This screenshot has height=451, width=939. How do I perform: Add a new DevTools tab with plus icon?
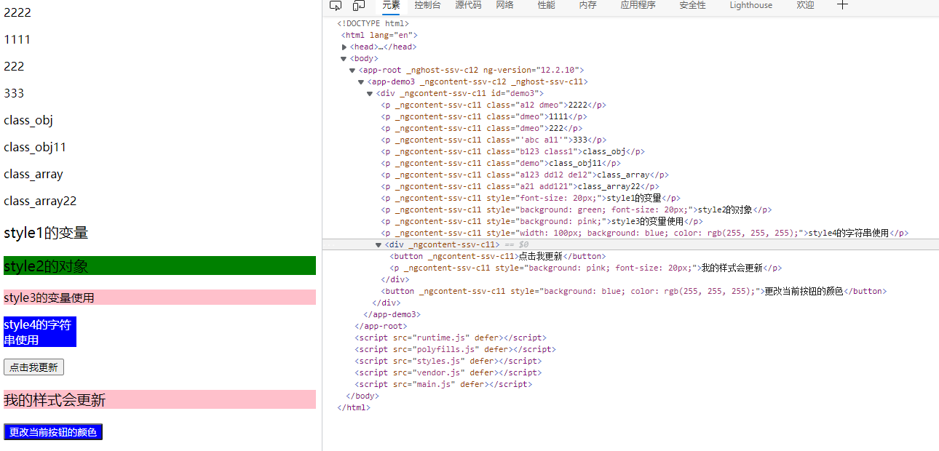[x=842, y=5]
